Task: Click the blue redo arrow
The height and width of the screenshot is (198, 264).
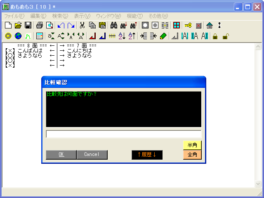Action: (x=71, y=26)
